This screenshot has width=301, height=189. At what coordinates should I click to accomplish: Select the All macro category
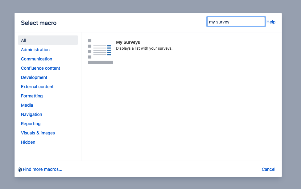[24, 40]
